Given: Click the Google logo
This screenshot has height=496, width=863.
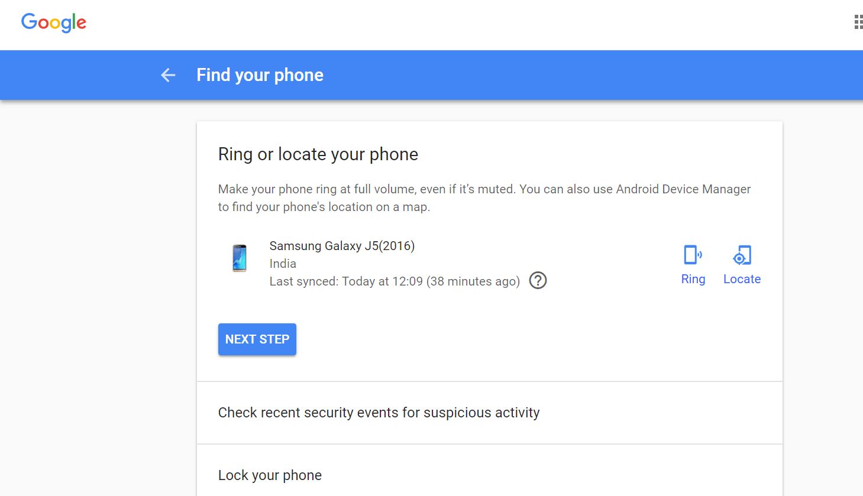Looking at the screenshot, I should 53,22.
